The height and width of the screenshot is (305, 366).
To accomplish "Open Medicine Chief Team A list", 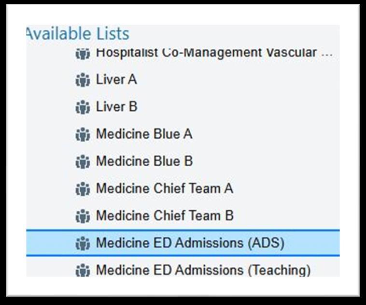I will tap(164, 189).
